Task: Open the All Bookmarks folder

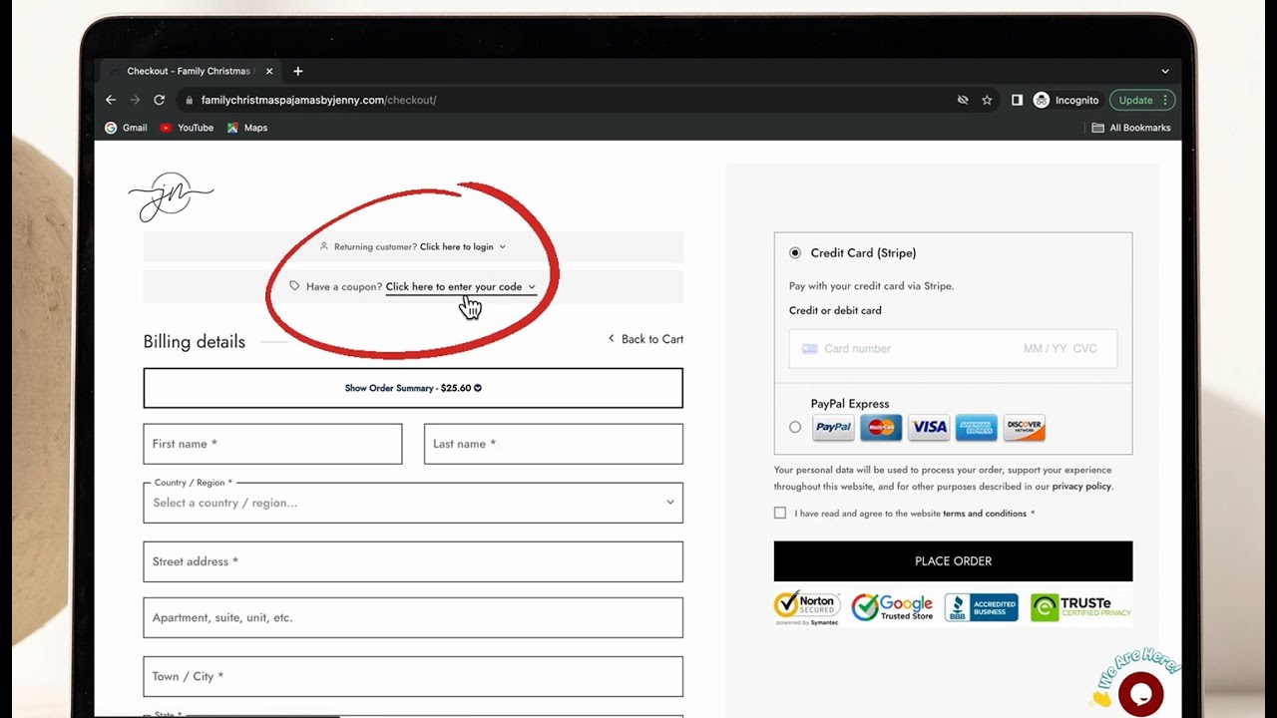Action: coord(1131,128)
